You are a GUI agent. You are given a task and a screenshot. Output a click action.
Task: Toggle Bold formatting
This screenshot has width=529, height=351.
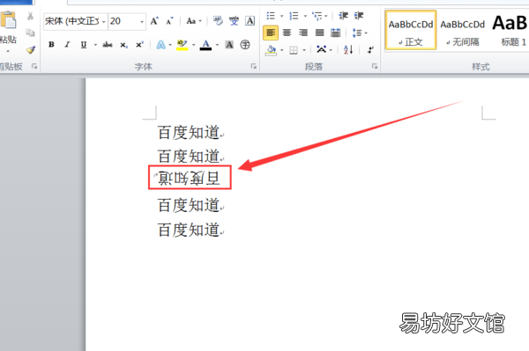coord(51,44)
